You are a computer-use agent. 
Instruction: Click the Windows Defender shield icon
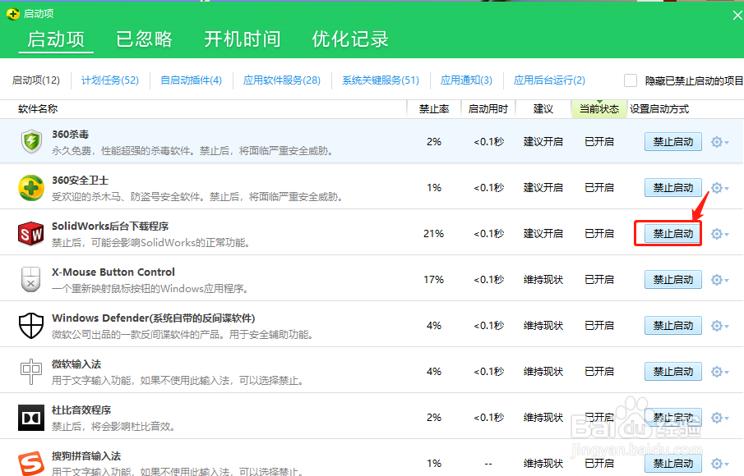click(31, 325)
